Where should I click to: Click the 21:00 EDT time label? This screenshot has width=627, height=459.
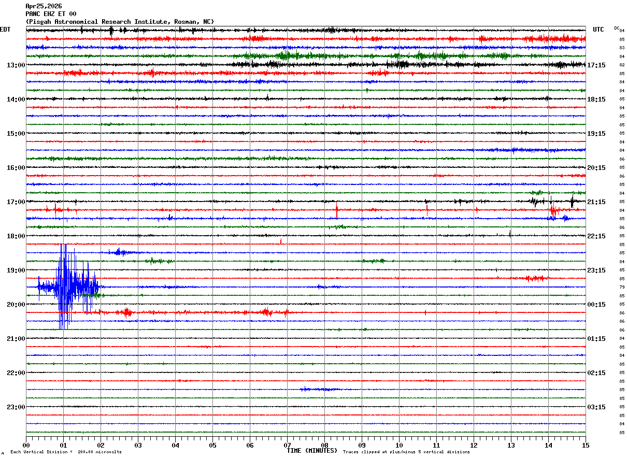click(16, 339)
